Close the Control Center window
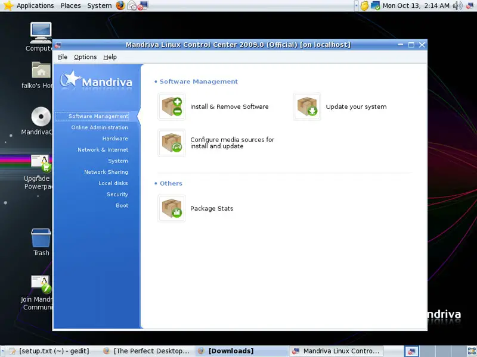Viewport: 477px width, 357px height. (x=422, y=45)
